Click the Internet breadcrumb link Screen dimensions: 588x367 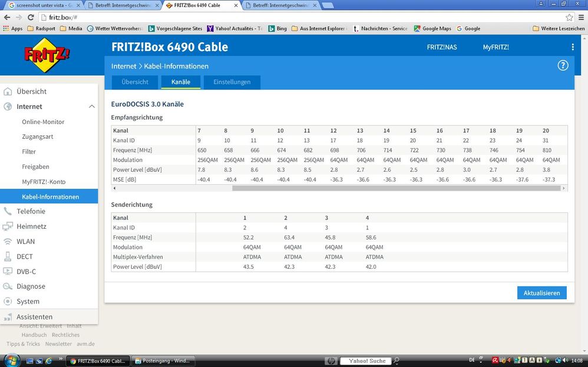[x=124, y=66]
